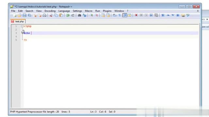Image resolution: width=209 pixels, height=117 pixels.
Task: Click the Redo arrow icon
Action: tap(73, 15)
